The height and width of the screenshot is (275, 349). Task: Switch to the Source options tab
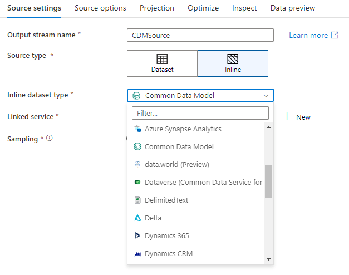pos(100,8)
